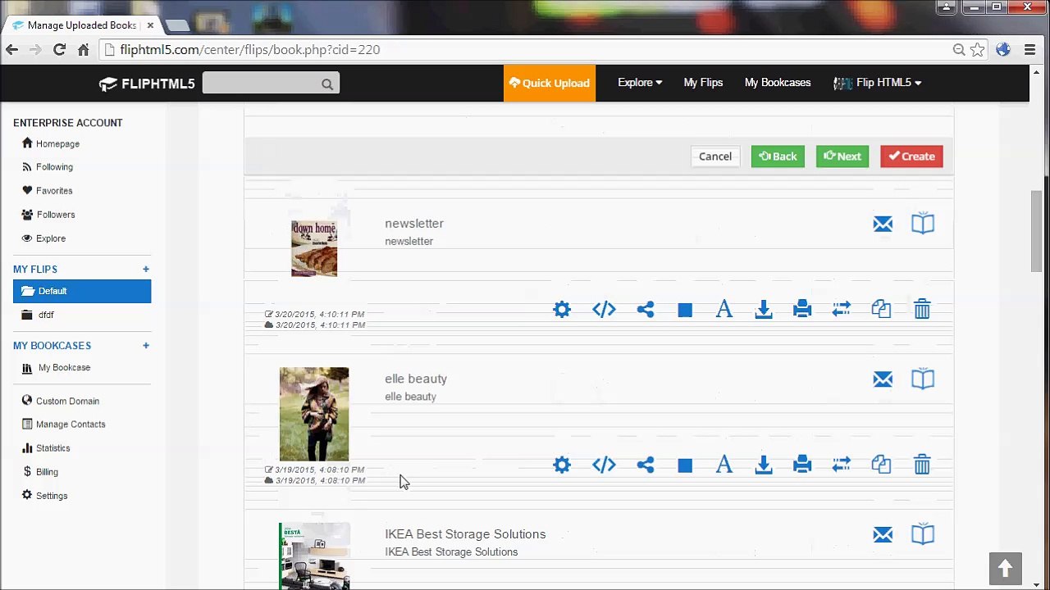This screenshot has height=590, width=1050.
Task: Expand the Explore dropdown menu
Action: (x=640, y=83)
